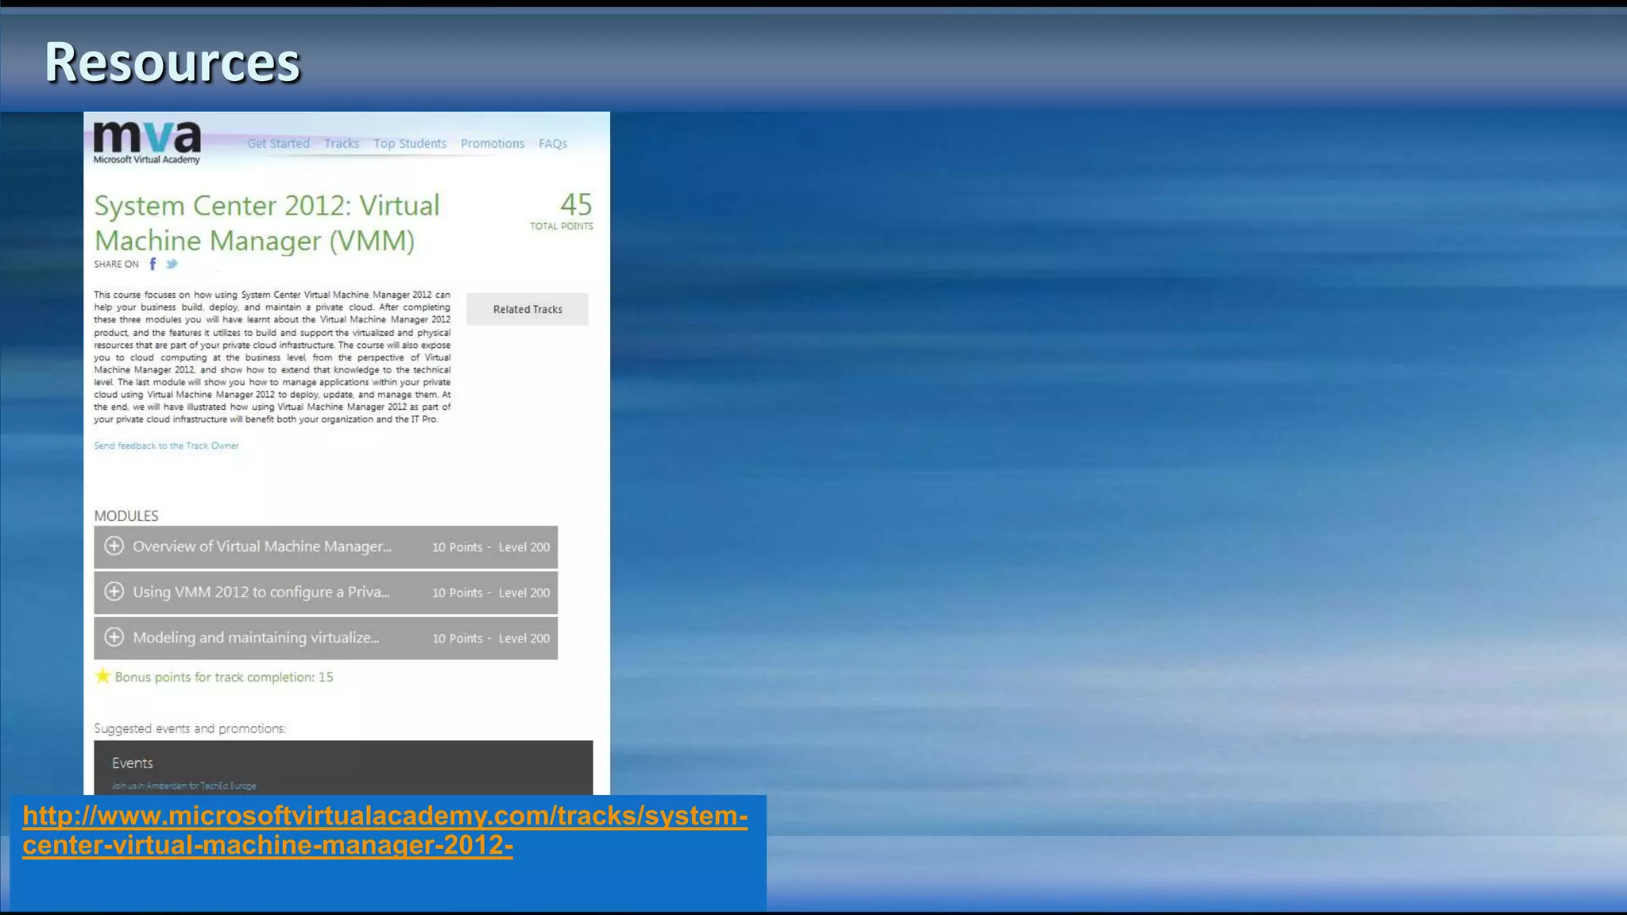Open the Get Started menu item
This screenshot has height=915, width=1627.
coord(278,143)
